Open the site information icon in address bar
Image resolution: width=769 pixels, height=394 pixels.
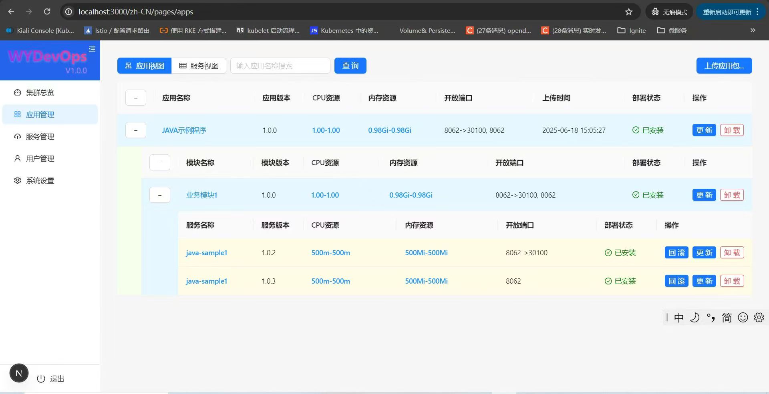(x=69, y=12)
